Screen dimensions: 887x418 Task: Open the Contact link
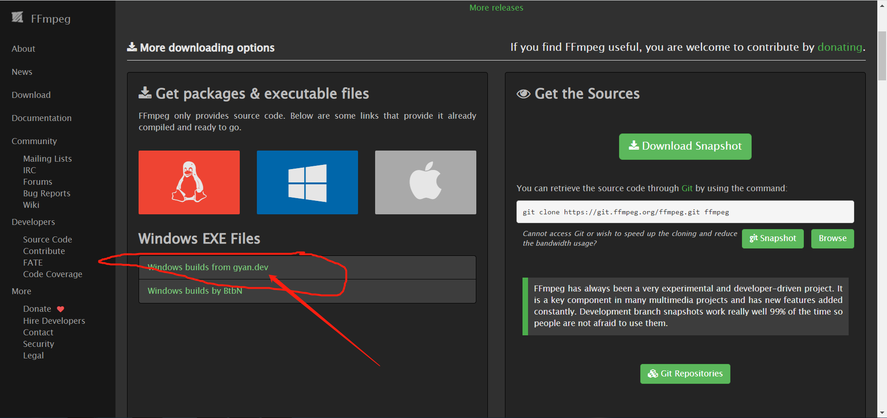click(x=38, y=332)
